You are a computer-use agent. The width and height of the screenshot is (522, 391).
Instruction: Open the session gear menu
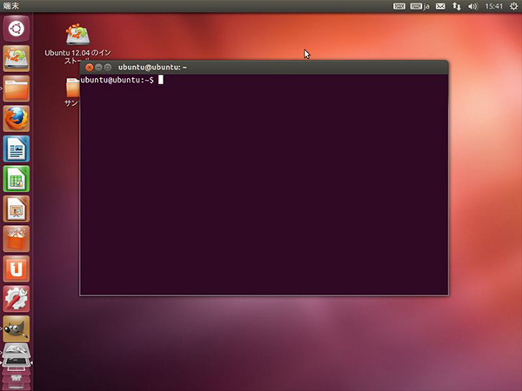coord(513,6)
